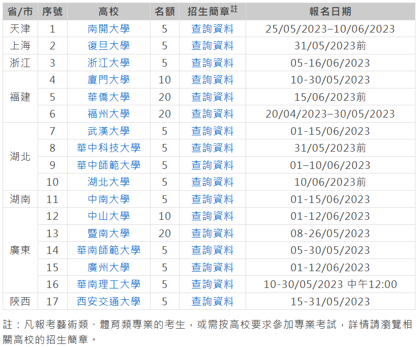The height and width of the screenshot is (347, 418).
Task: Click the 廣東 province cell
Action: click(20, 250)
